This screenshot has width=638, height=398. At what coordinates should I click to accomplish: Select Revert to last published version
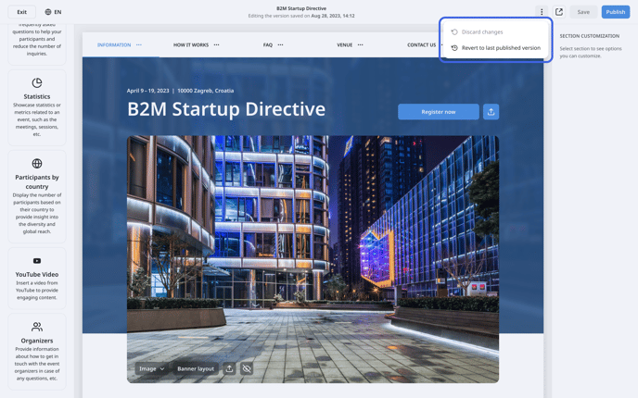click(x=495, y=47)
